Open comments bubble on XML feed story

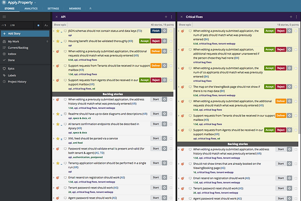pyautogui.click(x=65, y=138)
